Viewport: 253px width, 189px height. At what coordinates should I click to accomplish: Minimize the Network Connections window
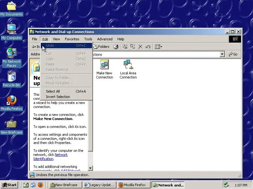[227, 32]
